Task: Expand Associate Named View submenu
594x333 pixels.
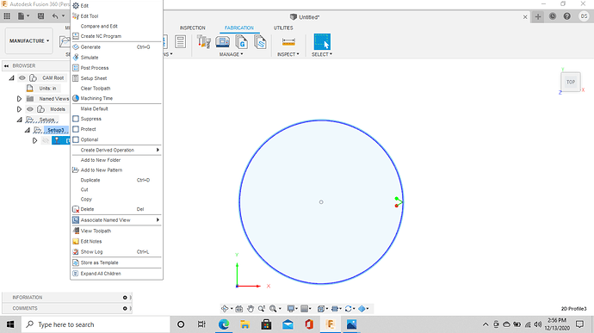Action: 117,219
